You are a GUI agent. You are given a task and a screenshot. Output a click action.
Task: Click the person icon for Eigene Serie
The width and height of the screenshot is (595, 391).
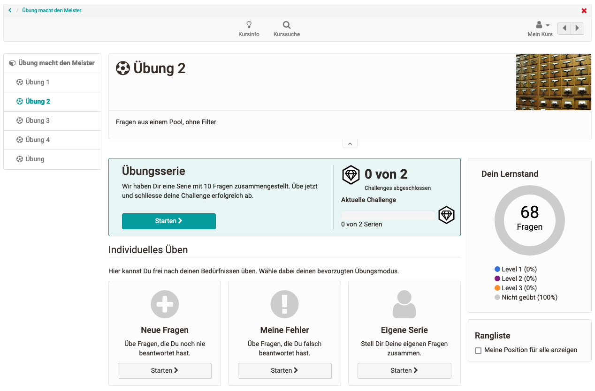coord(404,304)
